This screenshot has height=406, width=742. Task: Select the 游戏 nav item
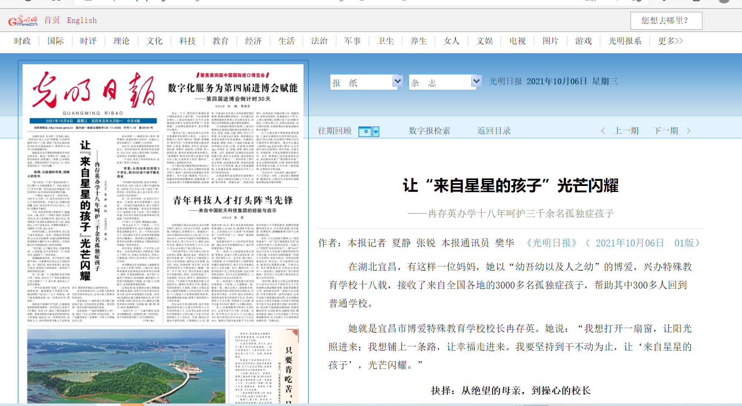point(583,41)
